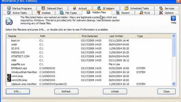
Task: Click the Recent tab icon
Action: click(118, 12)
